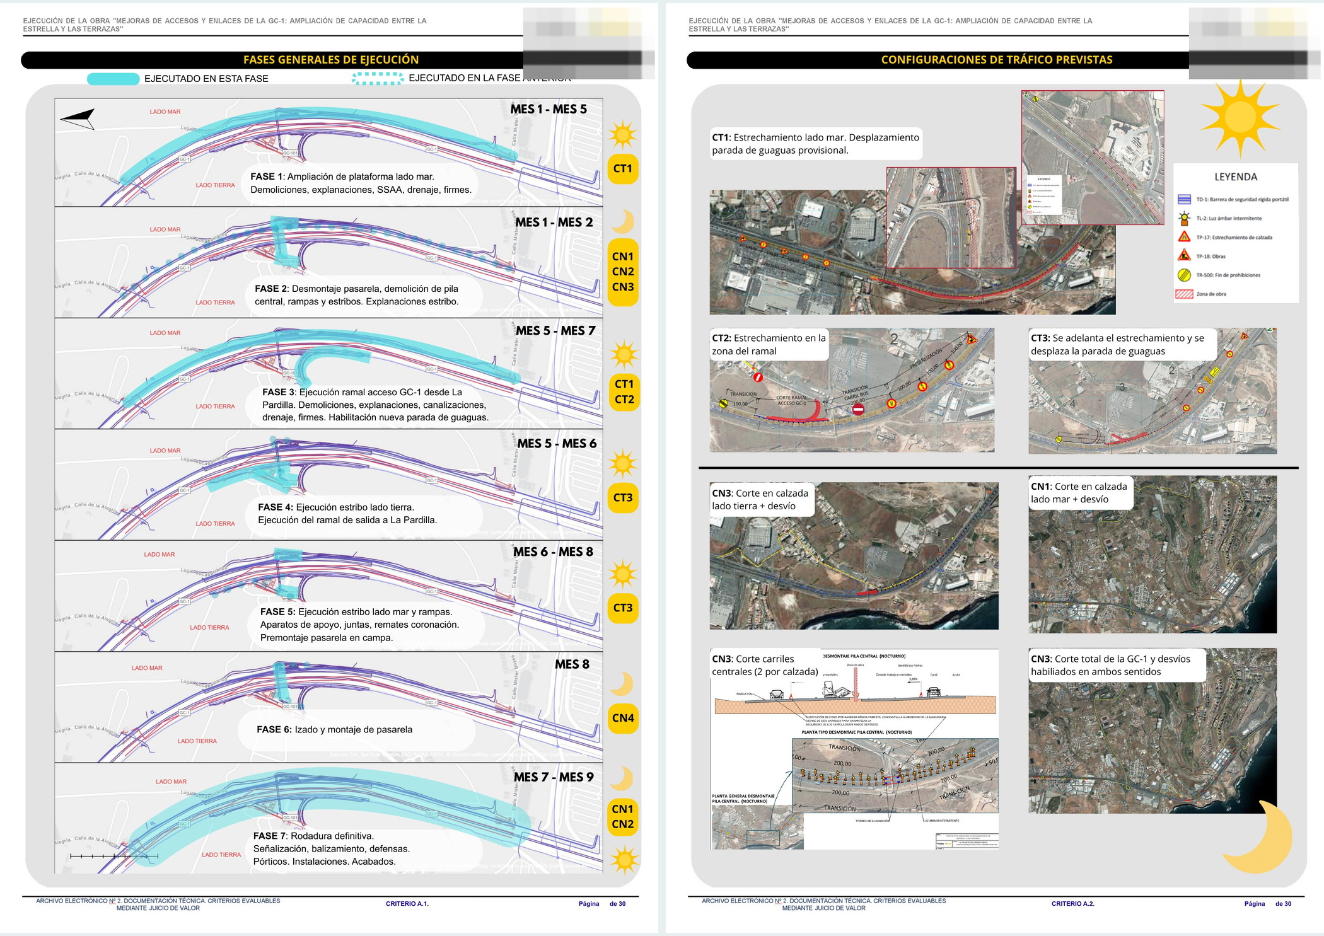Click the sun icon beside MES 6 - MES 8

(x=623, y=574)
